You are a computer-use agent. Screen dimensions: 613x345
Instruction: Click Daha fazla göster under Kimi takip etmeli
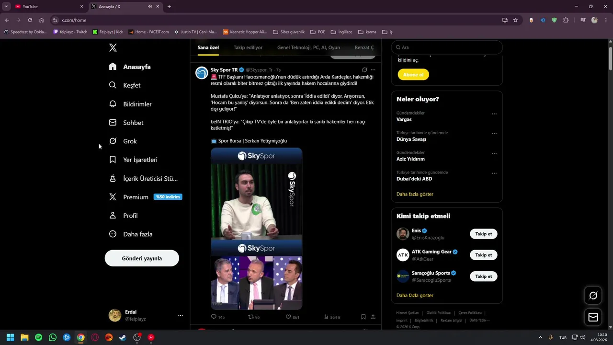pyautogui.click(x=415, y=295)
